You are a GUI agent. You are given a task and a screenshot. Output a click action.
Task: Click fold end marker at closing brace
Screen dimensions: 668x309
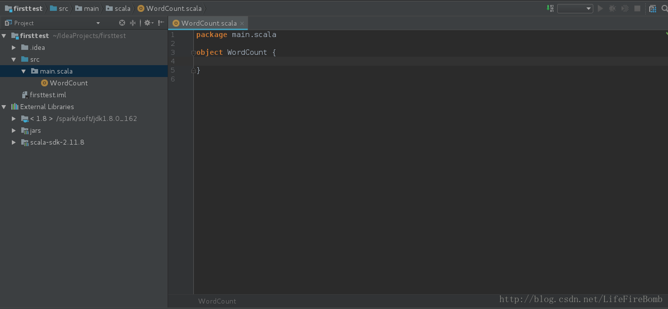193,71
